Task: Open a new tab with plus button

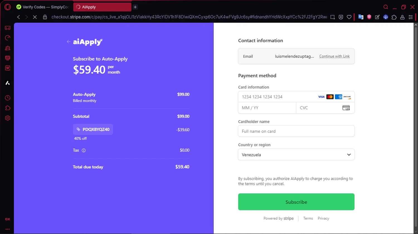Action: [x=135, y=7]
